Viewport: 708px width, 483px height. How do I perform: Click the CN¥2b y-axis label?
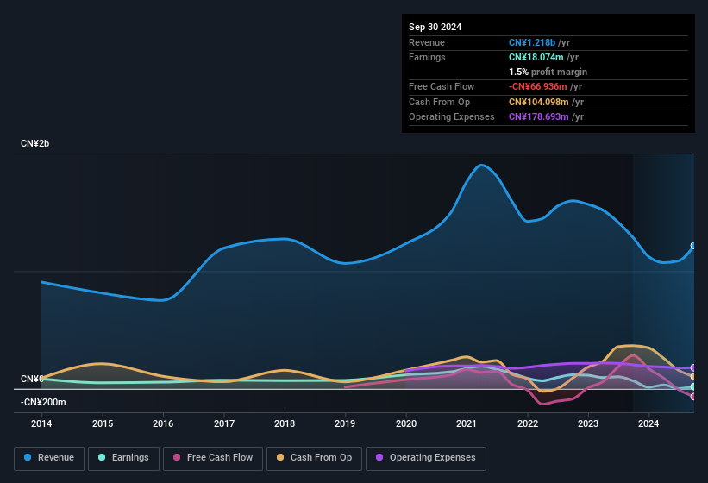[x=34, y=143]
